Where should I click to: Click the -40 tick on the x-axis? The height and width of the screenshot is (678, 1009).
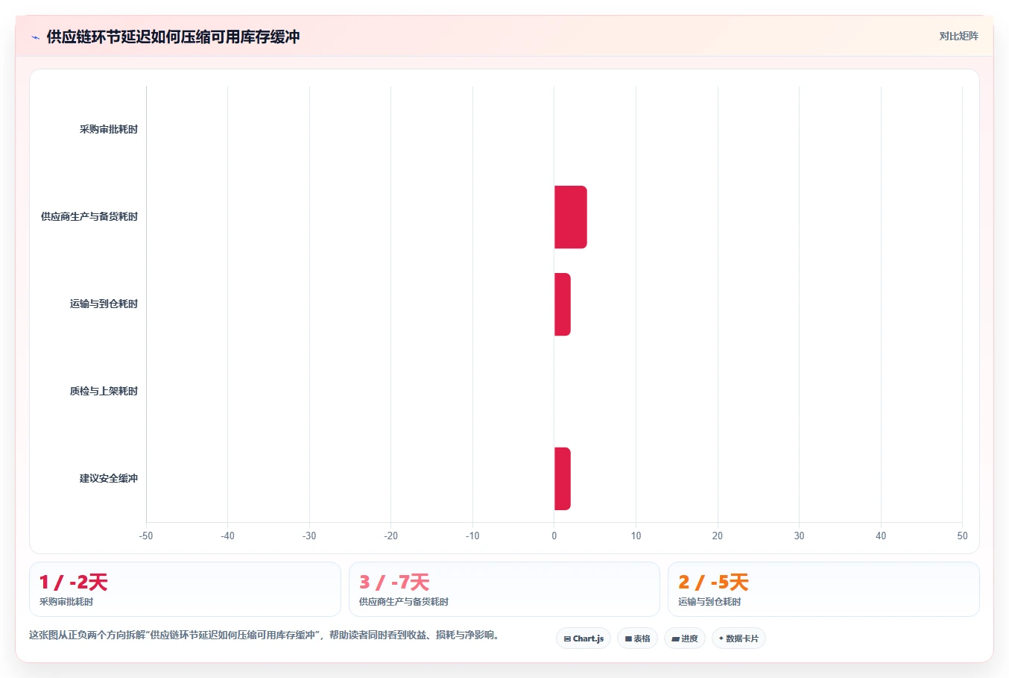coord(227,536)
